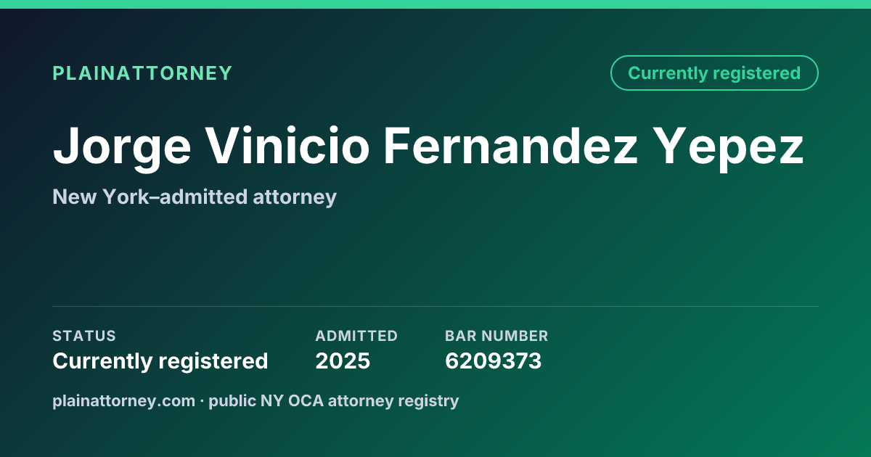
Task: Click the Currently registered value under STATUS
Action: pos(160,361)
